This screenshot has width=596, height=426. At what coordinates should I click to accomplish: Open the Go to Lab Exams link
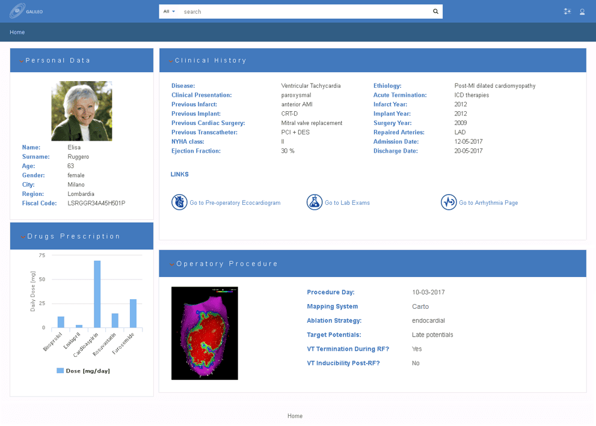pos(347,203)
